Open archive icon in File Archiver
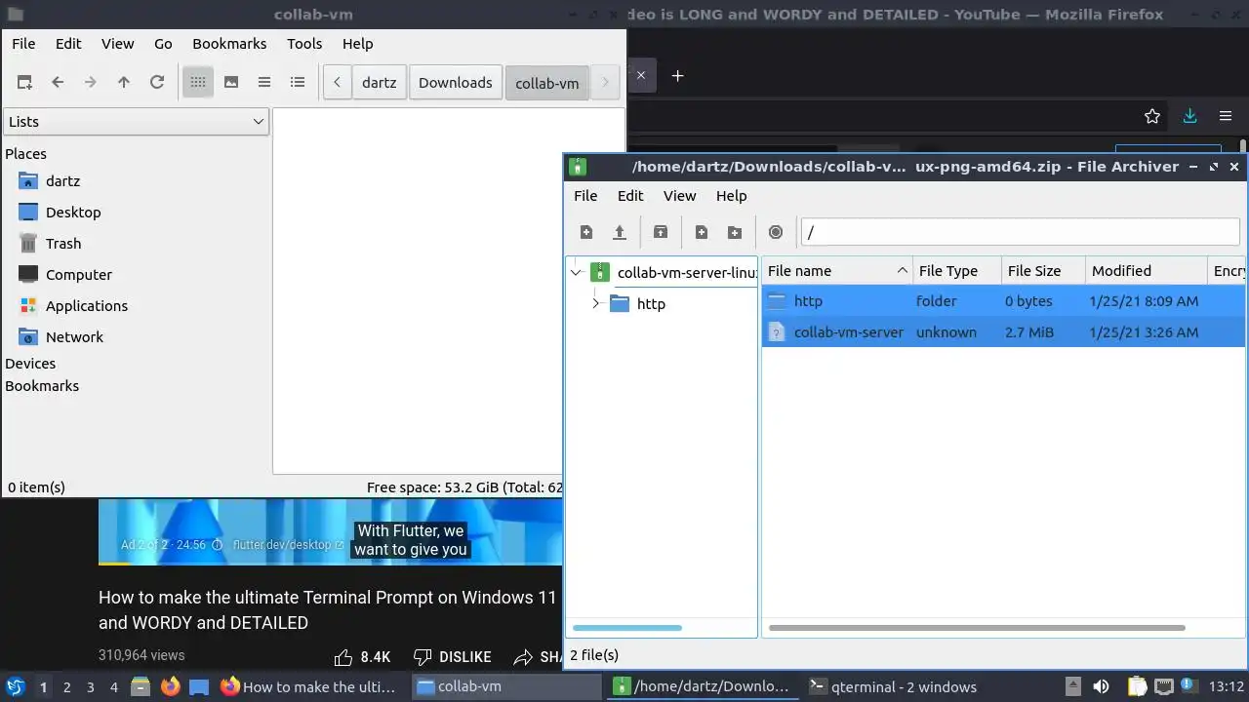Screen dimensions: 1249x702 [620, 232]
